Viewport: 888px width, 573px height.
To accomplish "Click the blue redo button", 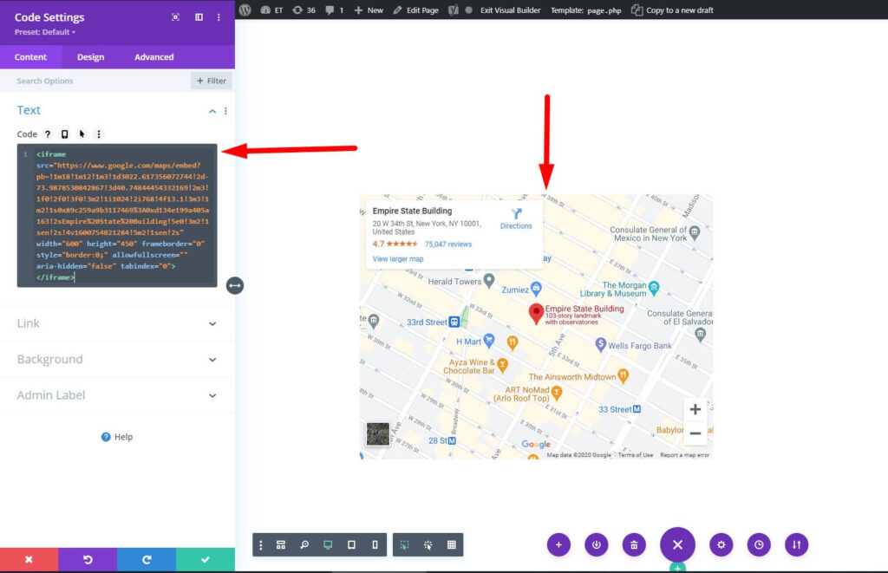I will (147, 559).
